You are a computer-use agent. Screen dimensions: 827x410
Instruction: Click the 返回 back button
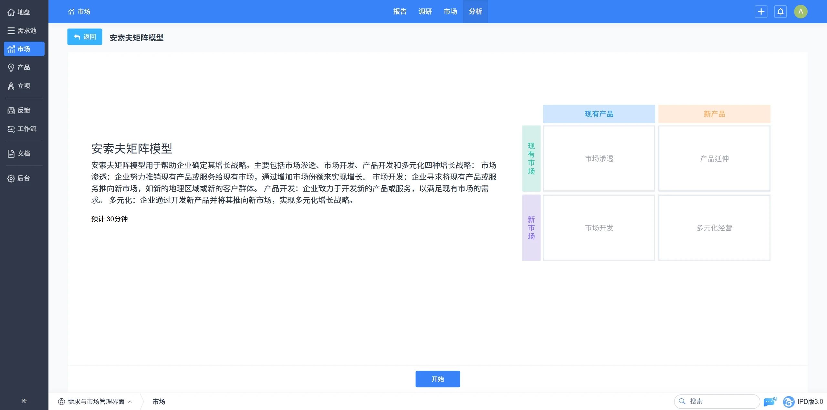(x=85, y=37)
